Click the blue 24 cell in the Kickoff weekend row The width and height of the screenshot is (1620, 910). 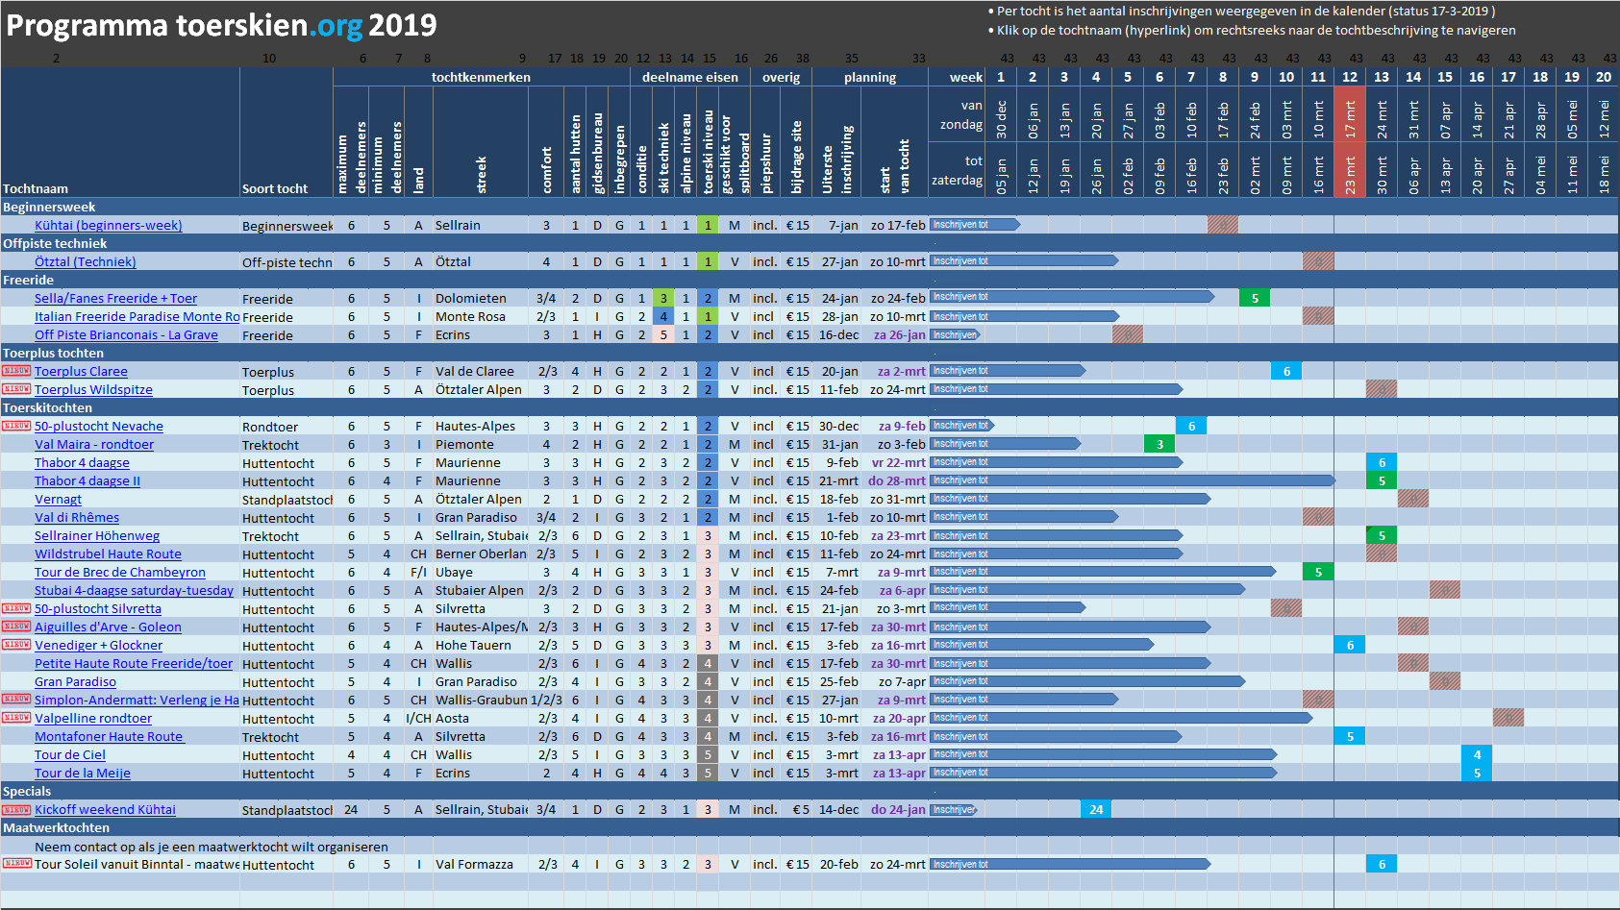point(1096,809)
